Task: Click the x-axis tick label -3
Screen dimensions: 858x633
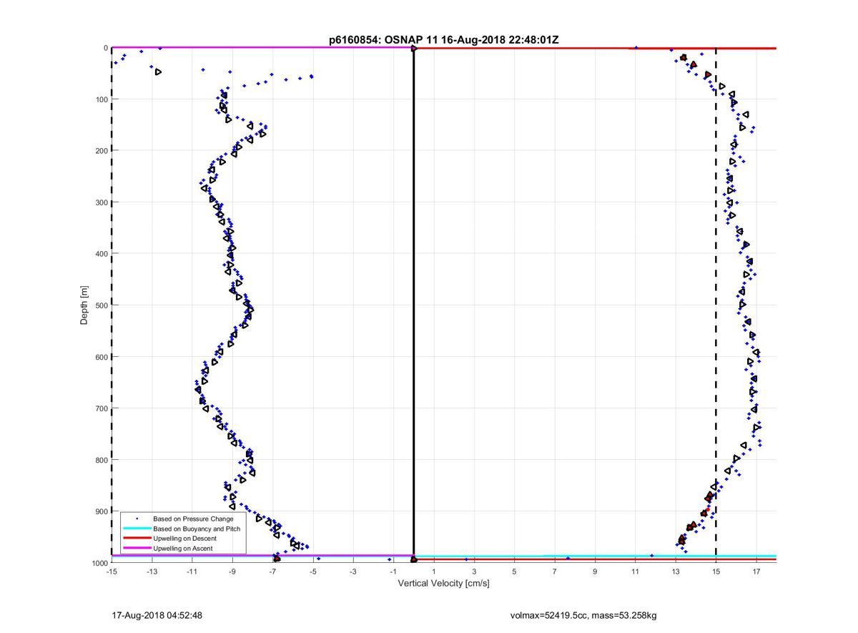Action: point(353,571)
